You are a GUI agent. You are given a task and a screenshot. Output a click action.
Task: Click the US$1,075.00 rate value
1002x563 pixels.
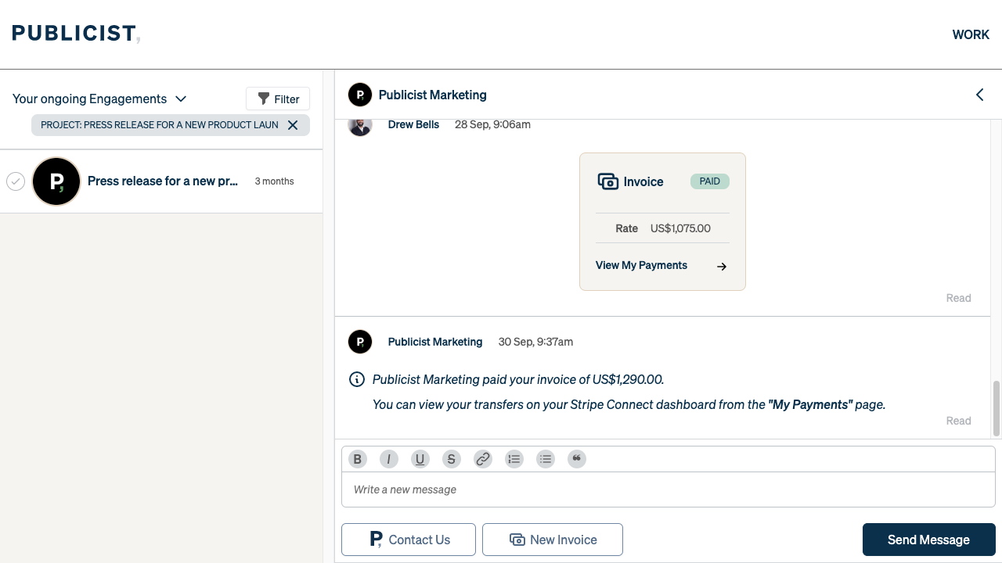680,228
